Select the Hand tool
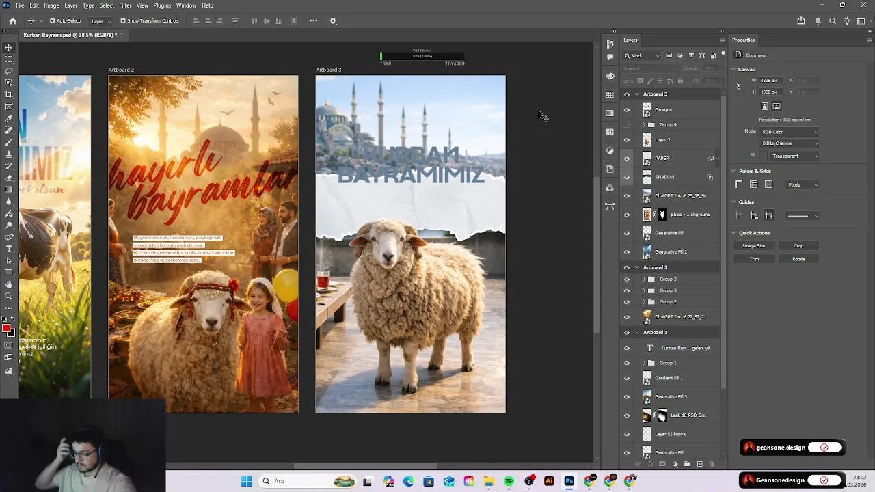This screenshot has width=875, height=492. 9,284
